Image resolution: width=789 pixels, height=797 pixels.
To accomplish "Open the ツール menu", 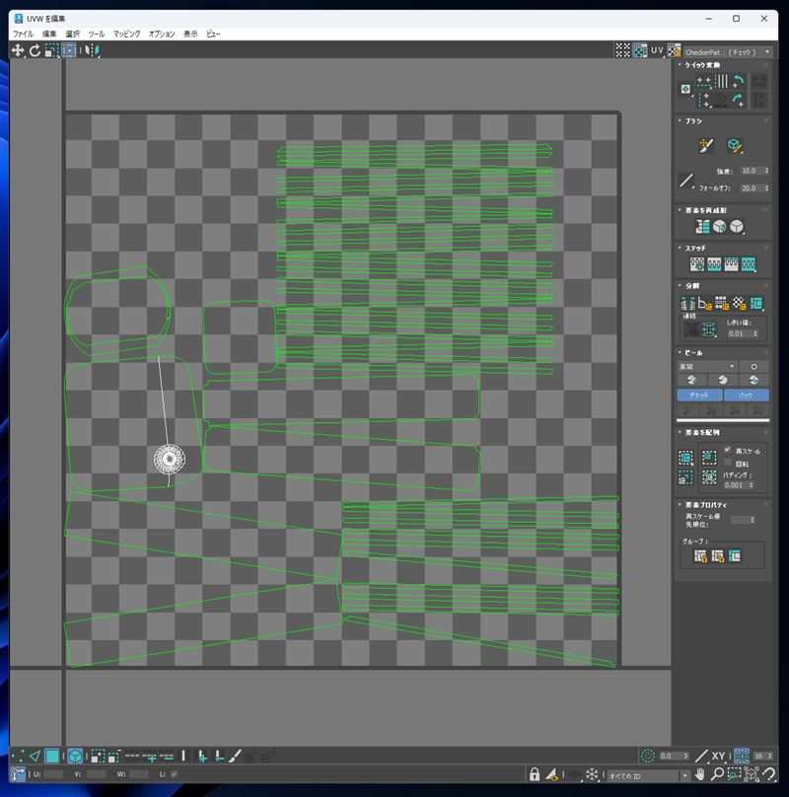I will [x=96, y=34].
